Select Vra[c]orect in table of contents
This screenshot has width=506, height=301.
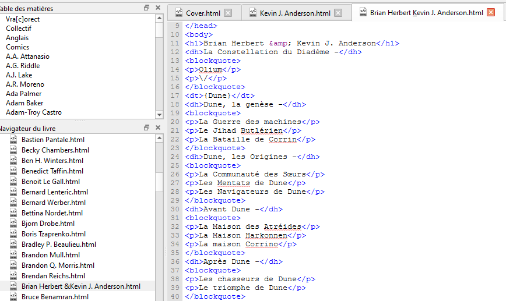click(23, 19)
